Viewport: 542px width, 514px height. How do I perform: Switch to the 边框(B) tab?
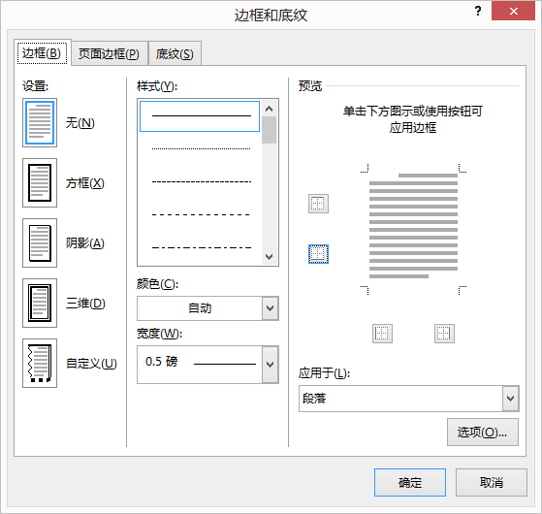point(42,53)
